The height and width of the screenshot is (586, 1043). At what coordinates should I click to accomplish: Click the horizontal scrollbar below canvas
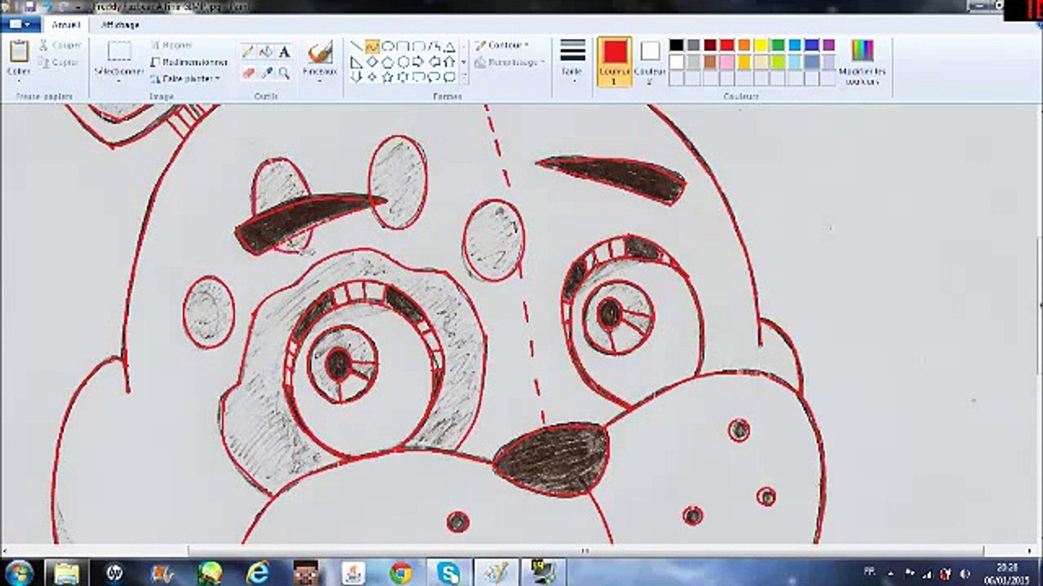(586, 551)
